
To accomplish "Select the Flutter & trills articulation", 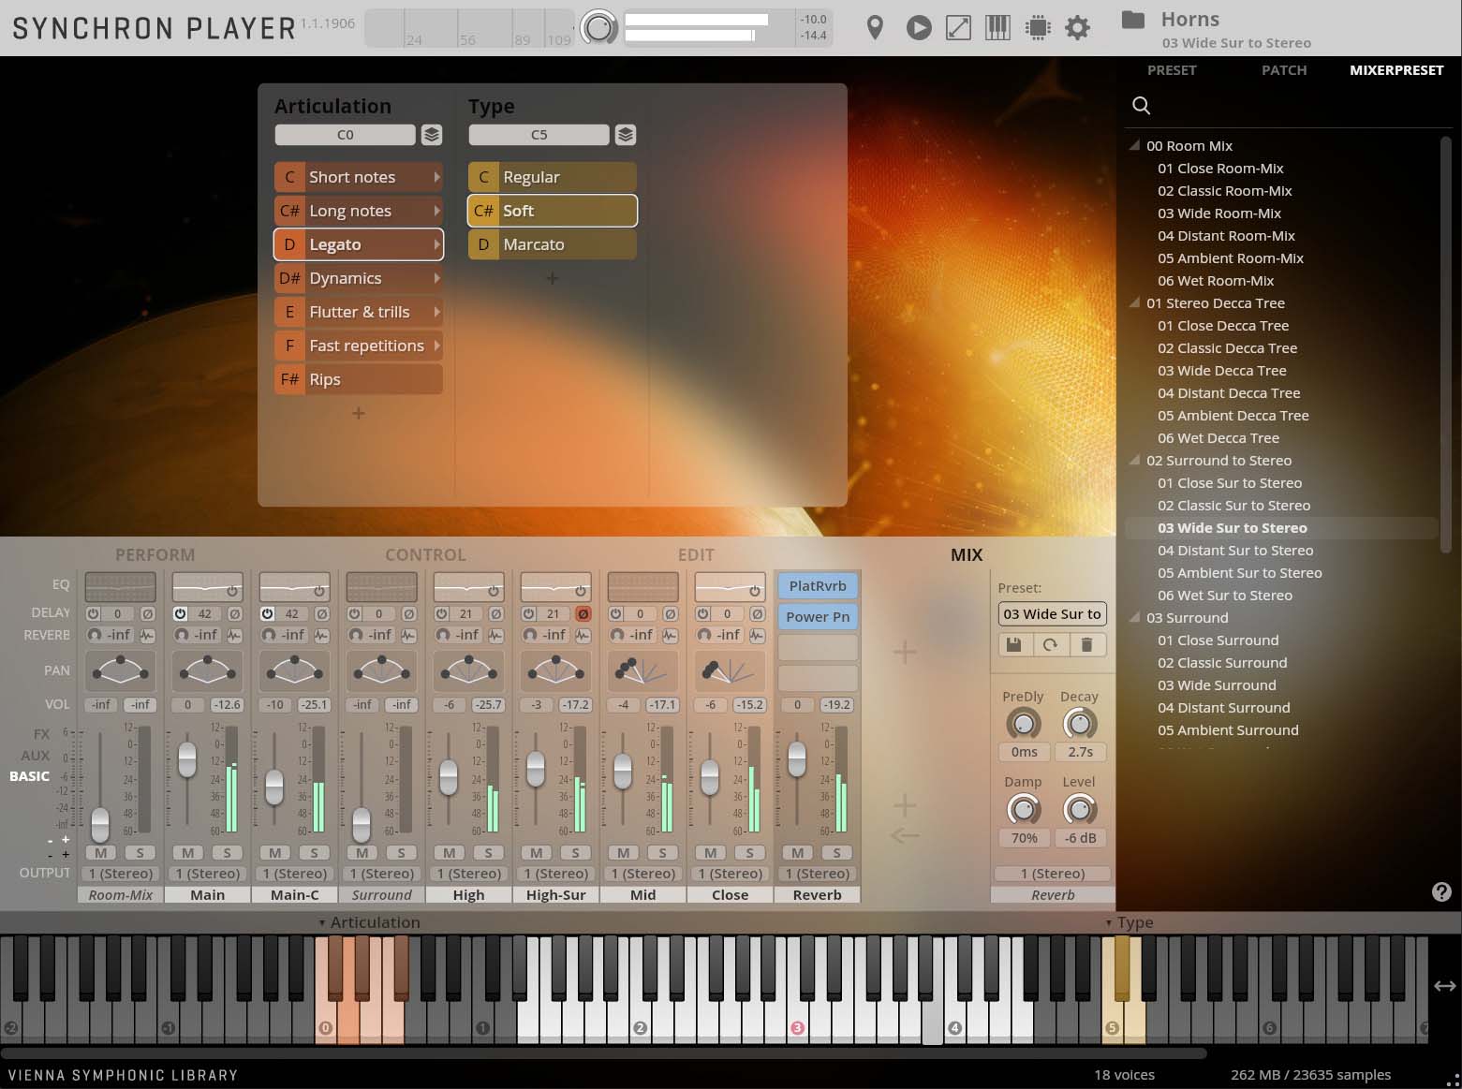I will pyautogui.click(x=359, y=312).
